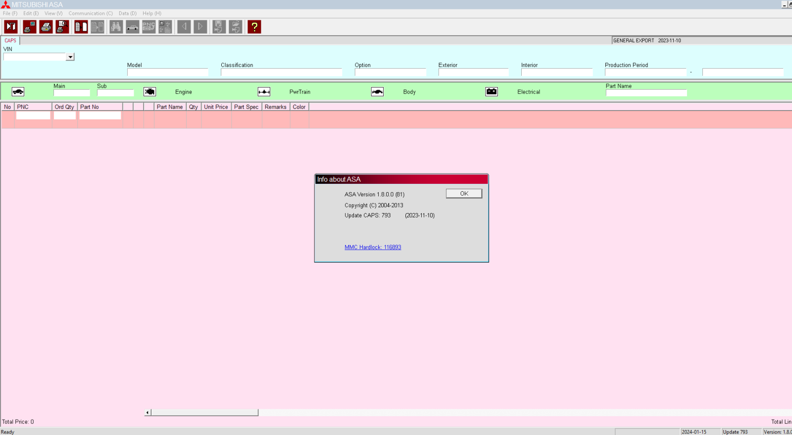Screen dimensions: 792x435
Task: Open the MMC Hardlock: 116893 link
Action: point(373,247)
